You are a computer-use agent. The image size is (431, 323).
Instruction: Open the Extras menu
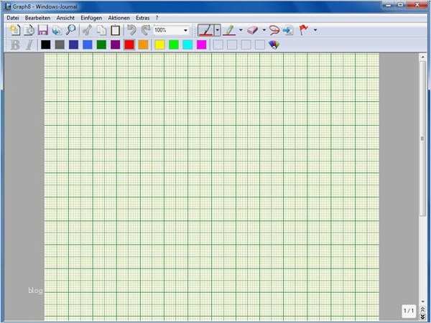143,18
